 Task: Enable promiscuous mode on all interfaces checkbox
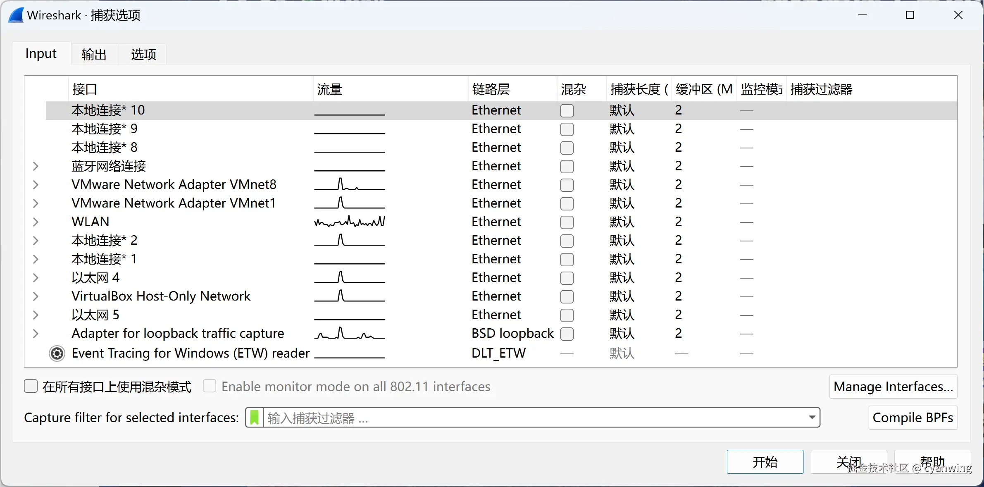coord(31,386)
